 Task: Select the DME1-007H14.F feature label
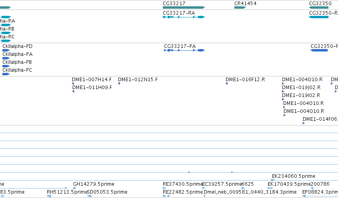click(92, 80)
